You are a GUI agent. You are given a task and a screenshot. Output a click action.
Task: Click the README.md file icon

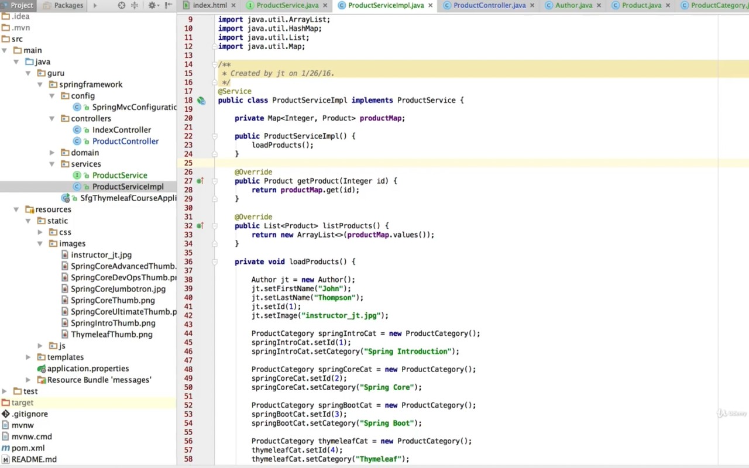tap(6, 460)
